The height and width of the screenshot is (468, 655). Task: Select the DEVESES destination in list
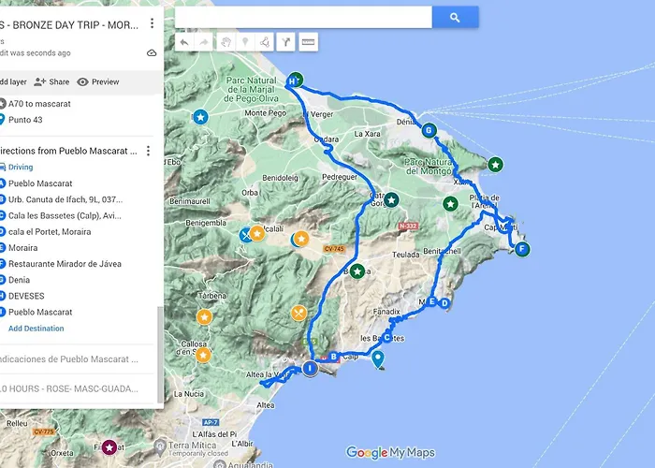pos(26,296)
